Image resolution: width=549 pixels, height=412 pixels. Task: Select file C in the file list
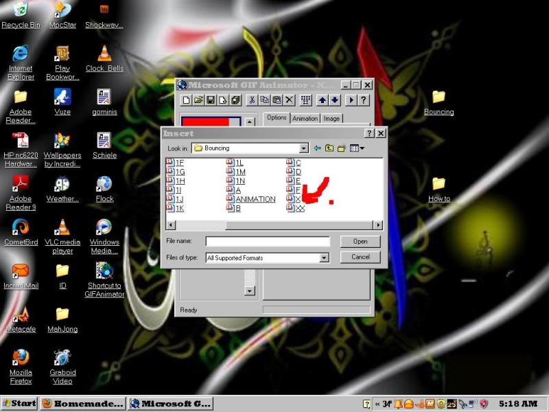click(294, 163)
